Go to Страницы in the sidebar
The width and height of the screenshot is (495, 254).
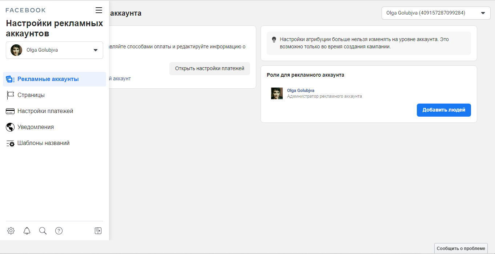pos(55,95)
